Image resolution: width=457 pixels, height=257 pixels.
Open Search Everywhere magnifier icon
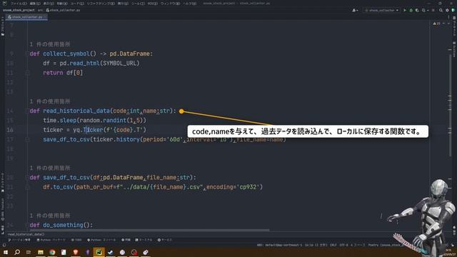pos(441,10)
